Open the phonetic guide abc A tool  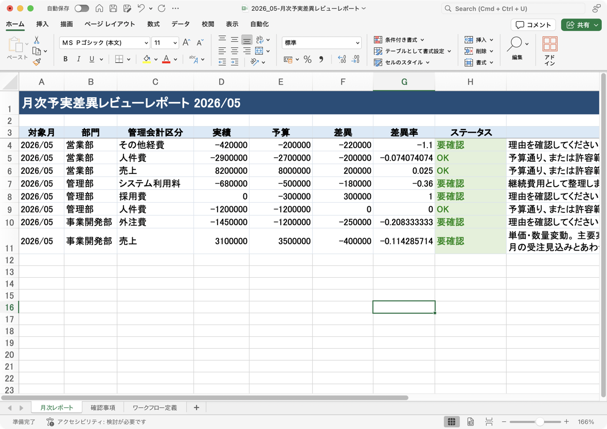tap(193, 59)
